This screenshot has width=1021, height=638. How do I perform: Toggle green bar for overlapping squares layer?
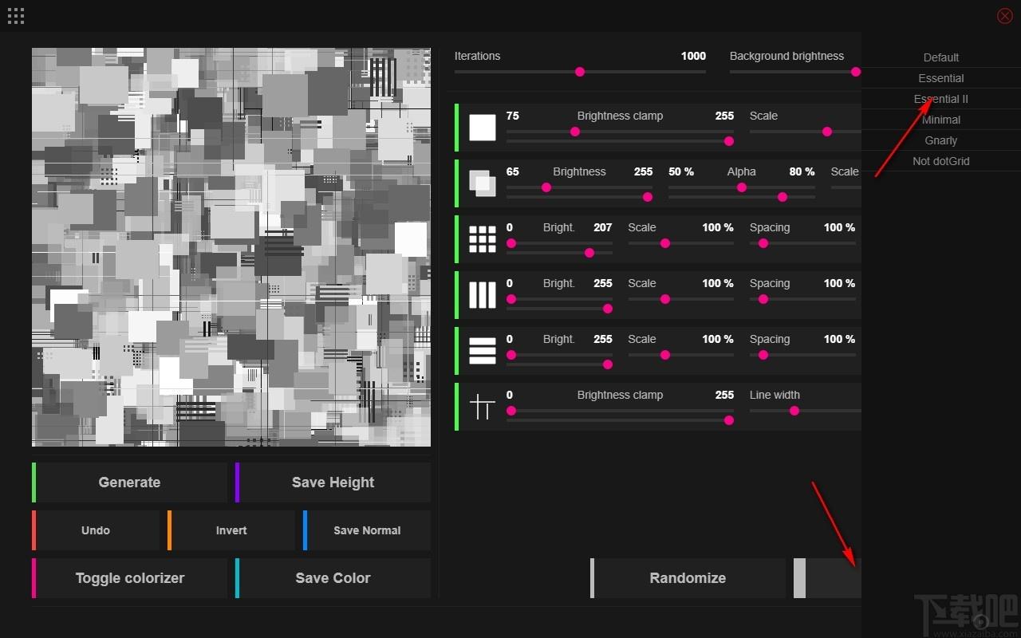coord(456,183)
